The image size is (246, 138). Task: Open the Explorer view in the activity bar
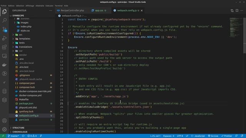pyautogui.click(x=4, y=11)
